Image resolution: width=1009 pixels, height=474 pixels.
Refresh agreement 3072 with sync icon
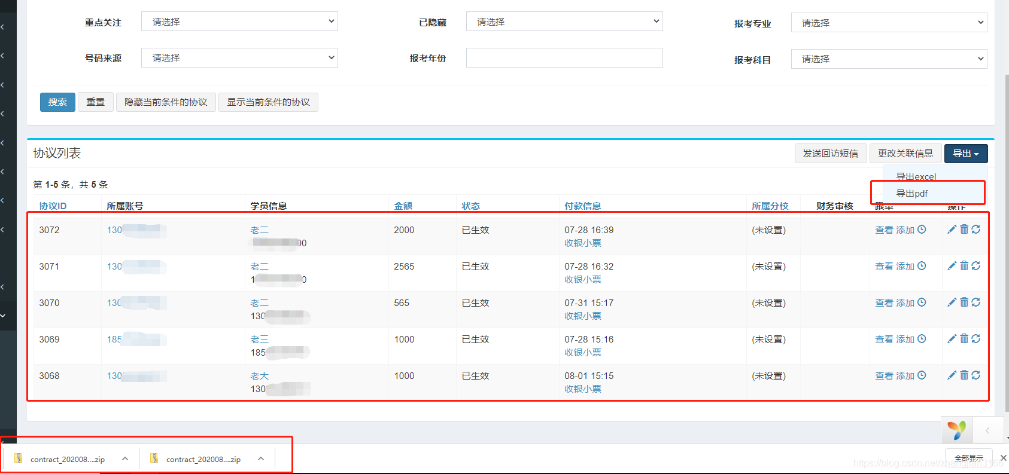(x=975, y=230)
